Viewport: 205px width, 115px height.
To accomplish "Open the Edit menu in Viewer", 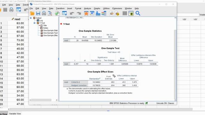I will [37, 8].
